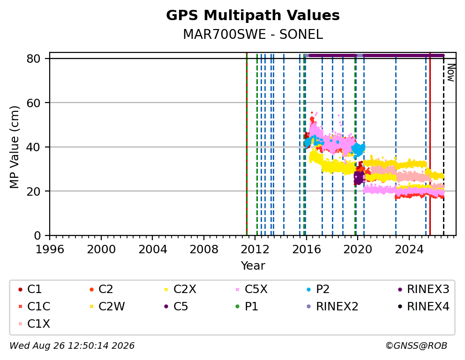This screenshot has width=465, height=360.
Task: Click the 2008 x-axis tick label
Action: 204,250
